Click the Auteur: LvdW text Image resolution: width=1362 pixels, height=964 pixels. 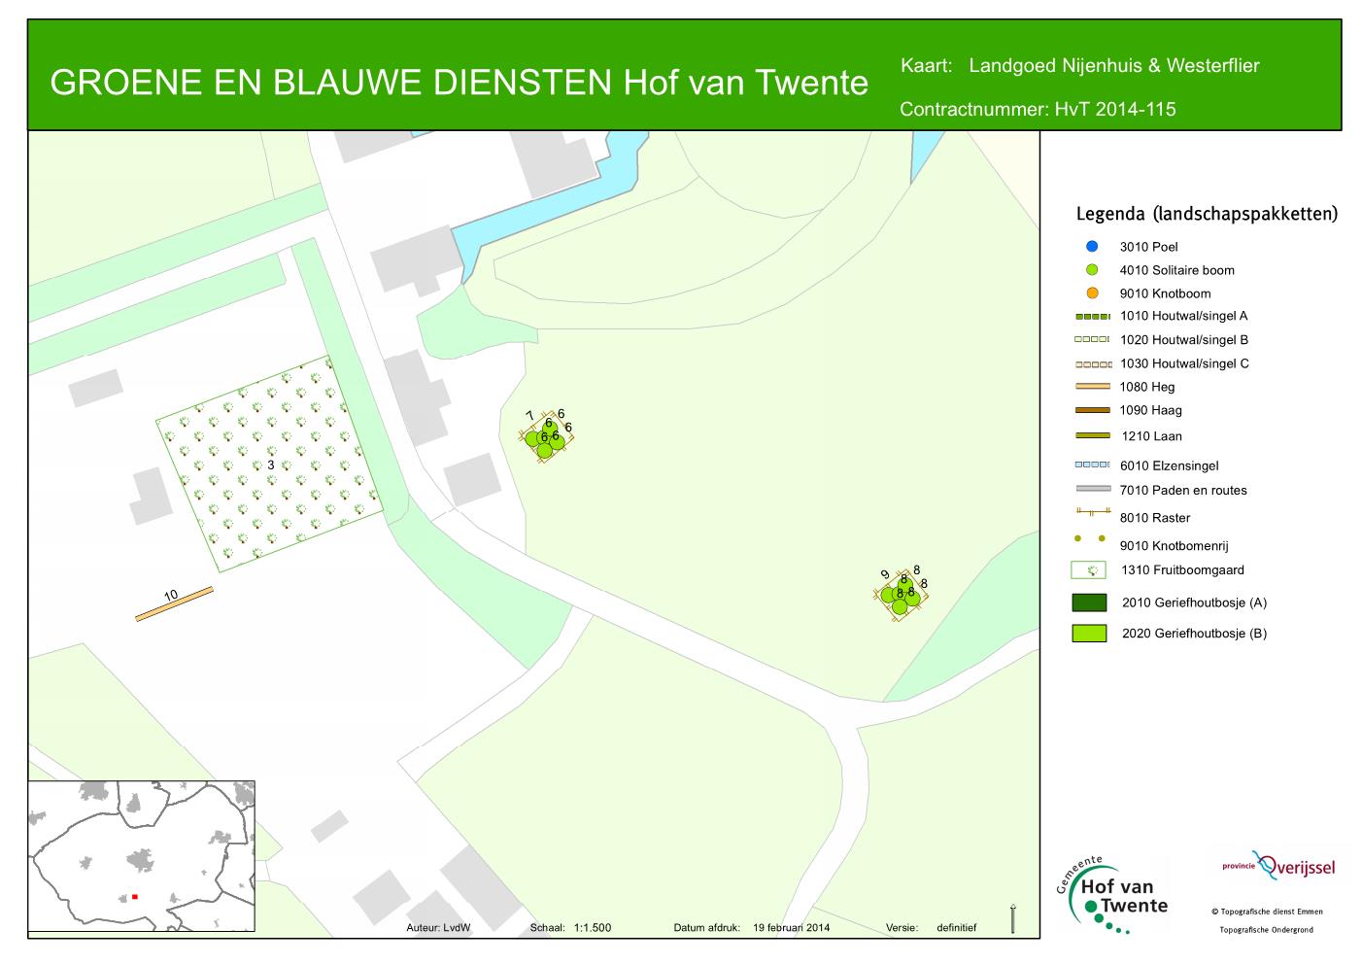[438, 928]
